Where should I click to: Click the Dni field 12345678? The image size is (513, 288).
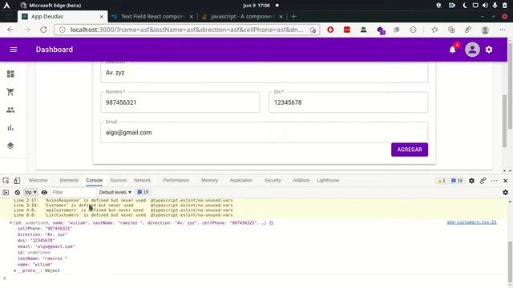(348, 102)
